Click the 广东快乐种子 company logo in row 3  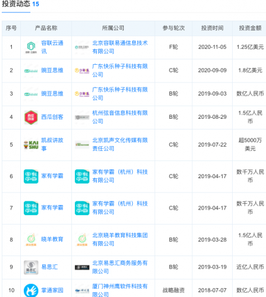point(82,94)
